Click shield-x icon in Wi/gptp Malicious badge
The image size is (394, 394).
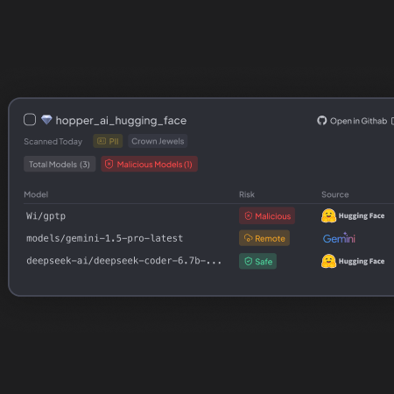248,215
